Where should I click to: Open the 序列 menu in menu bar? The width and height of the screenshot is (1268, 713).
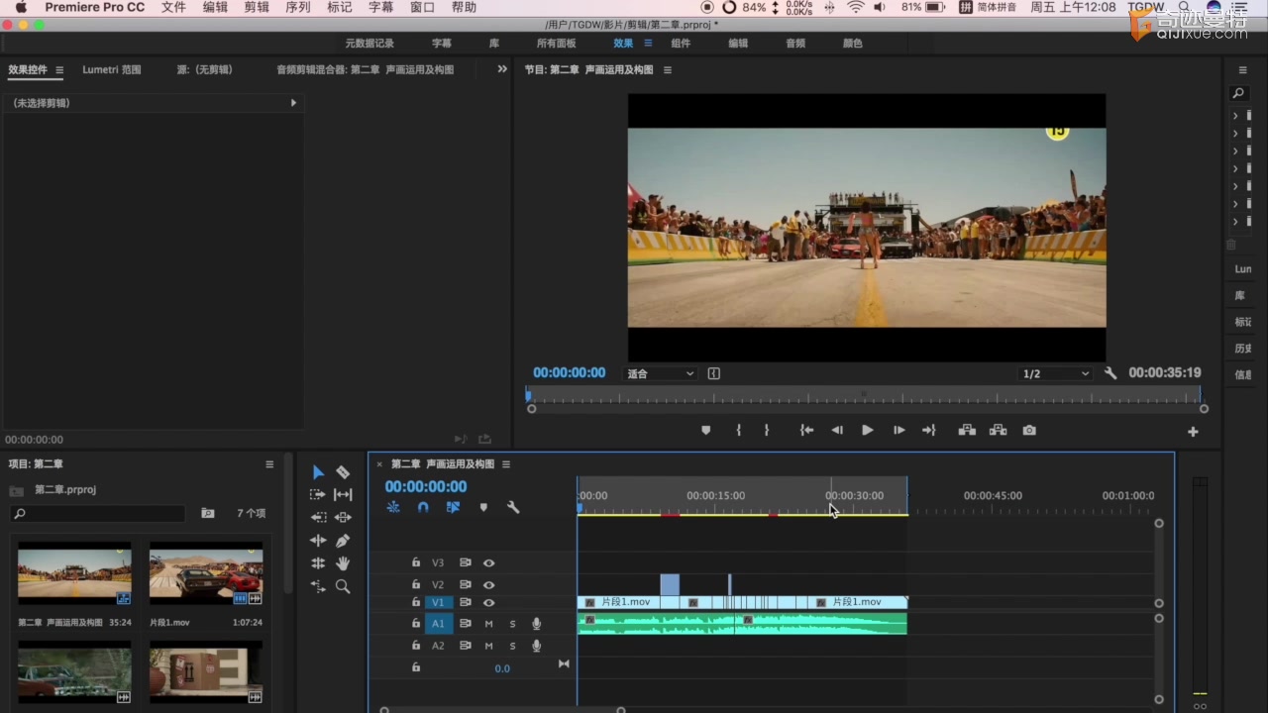pyautogui.click(x=297, y=7)
